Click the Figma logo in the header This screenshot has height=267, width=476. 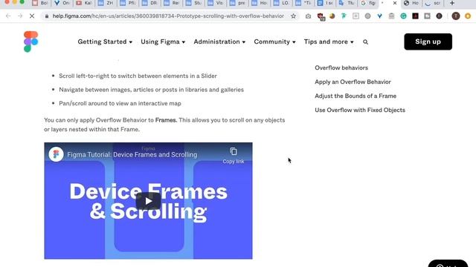pos(31,42)
